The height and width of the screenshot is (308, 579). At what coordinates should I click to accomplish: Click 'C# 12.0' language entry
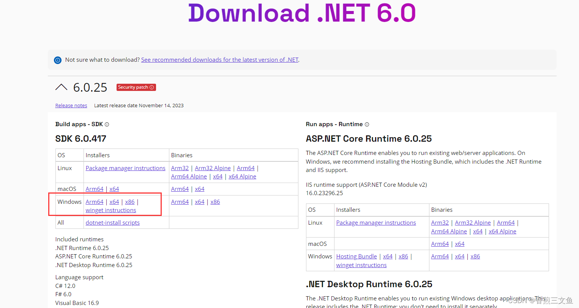click(65, 286)
